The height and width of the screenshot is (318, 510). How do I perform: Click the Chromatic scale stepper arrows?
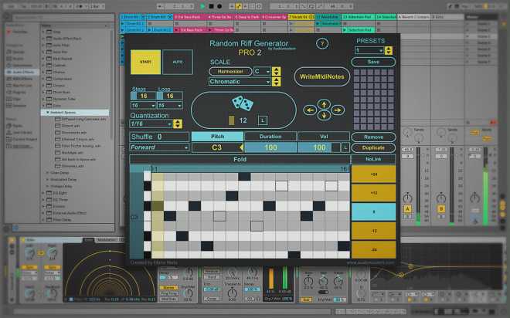click(276, 82)
